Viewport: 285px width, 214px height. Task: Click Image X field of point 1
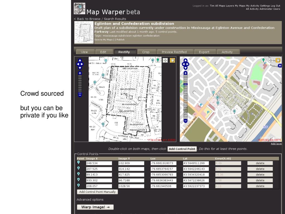(x=99, y=163)
